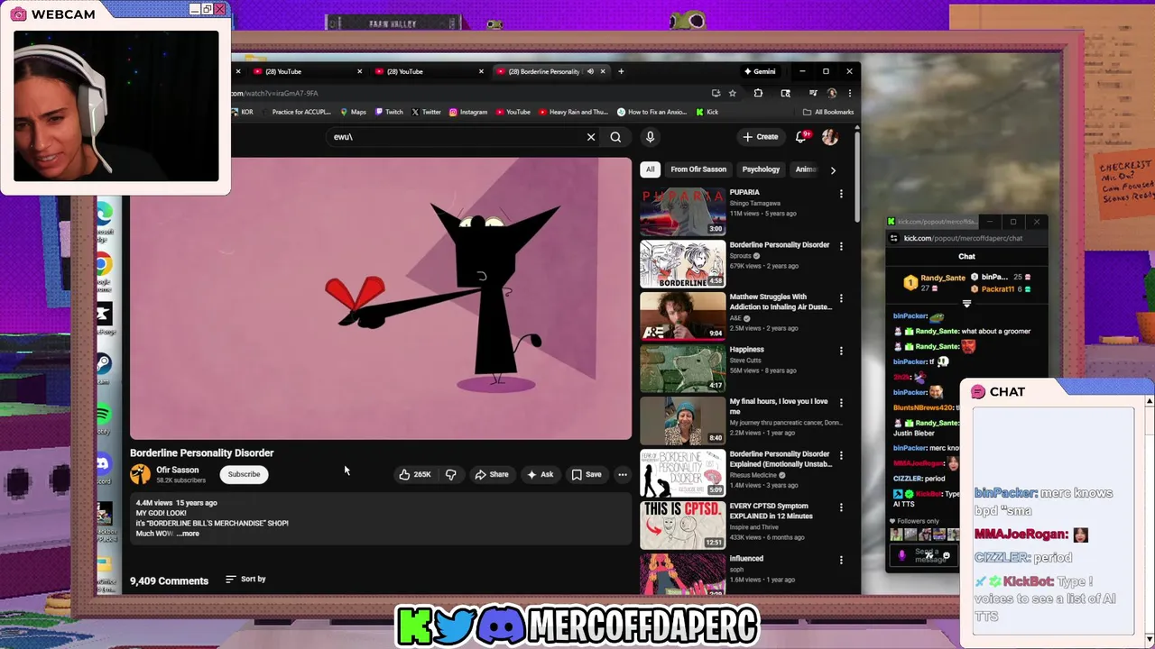Click Randy_Sante in Kick leaderboard
The image size is (1155, 649).
[942, 278]
